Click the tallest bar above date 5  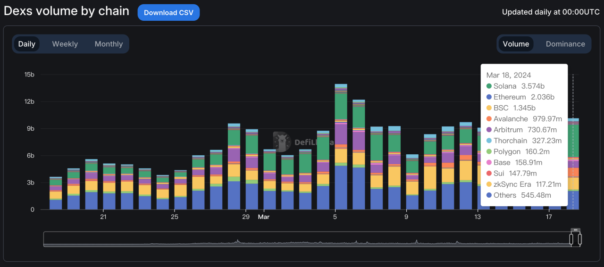341,147
